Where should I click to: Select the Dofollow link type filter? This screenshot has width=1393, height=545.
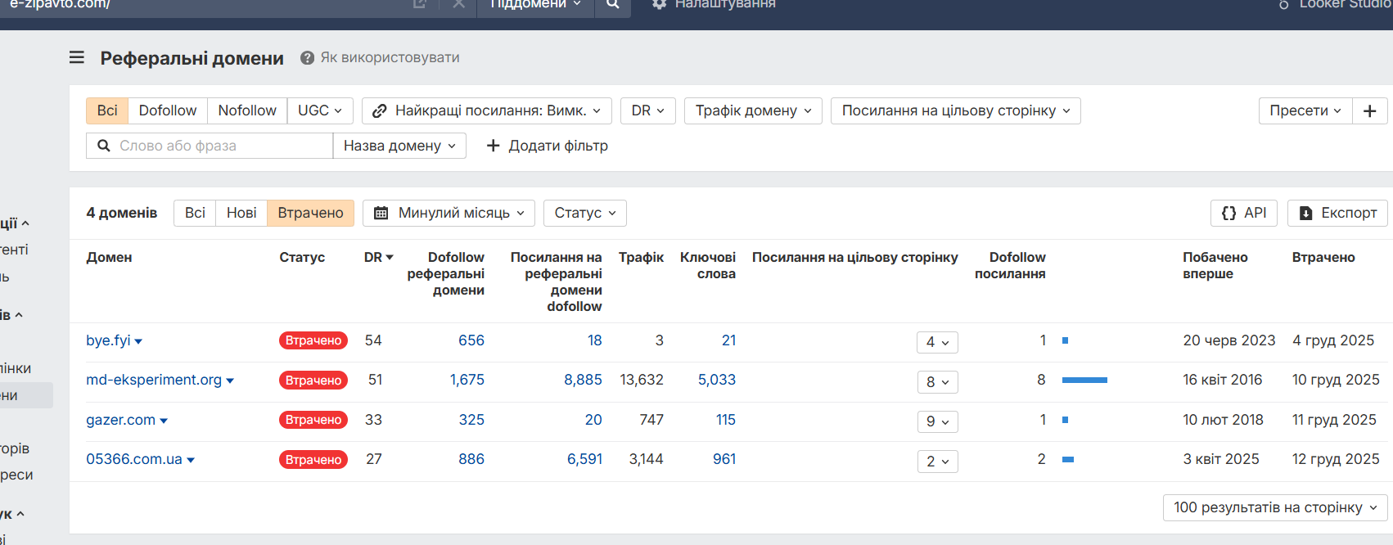[167, 110]
